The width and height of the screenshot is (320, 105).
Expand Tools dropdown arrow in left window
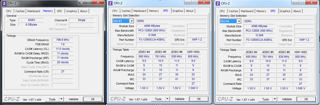pos(62,99)
